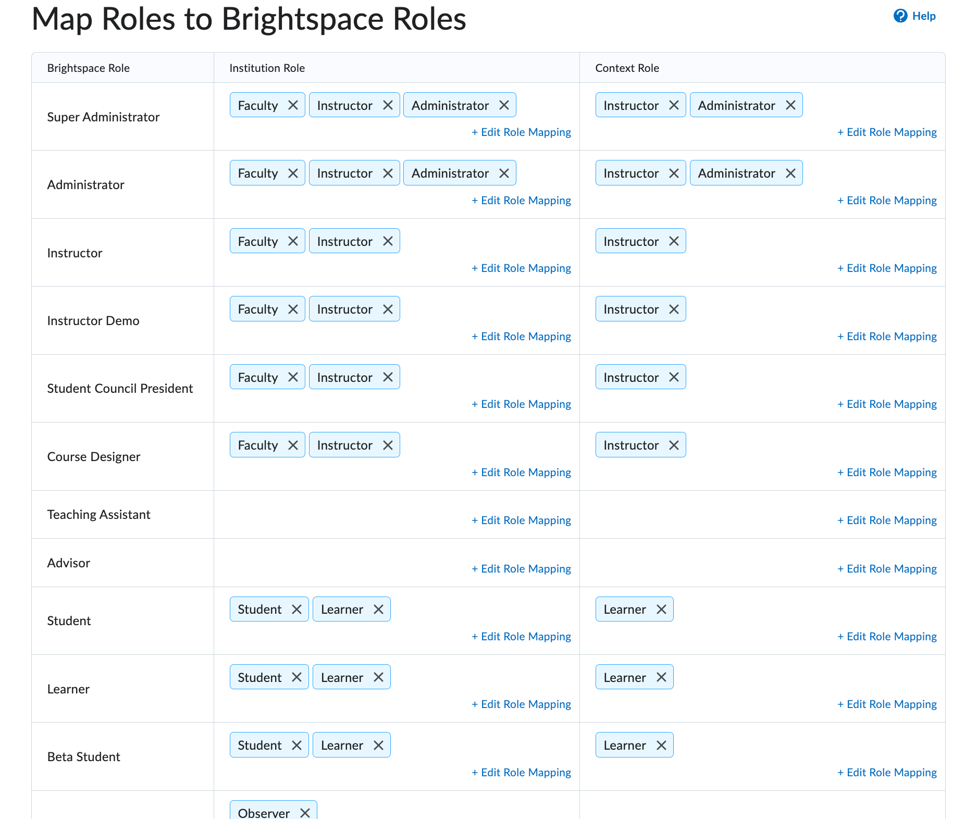The image size is (965, 819).
Task: Remove Administrator tag from Administrator institution roles
Action: 504,173
